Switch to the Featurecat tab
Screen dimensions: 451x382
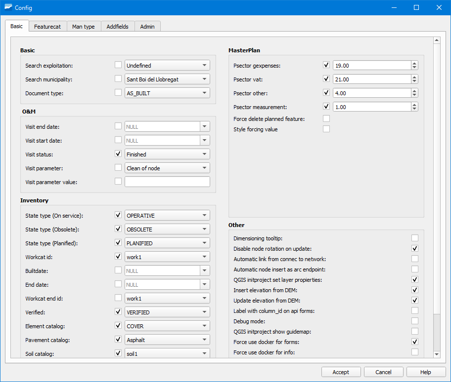tap(47, 27)
